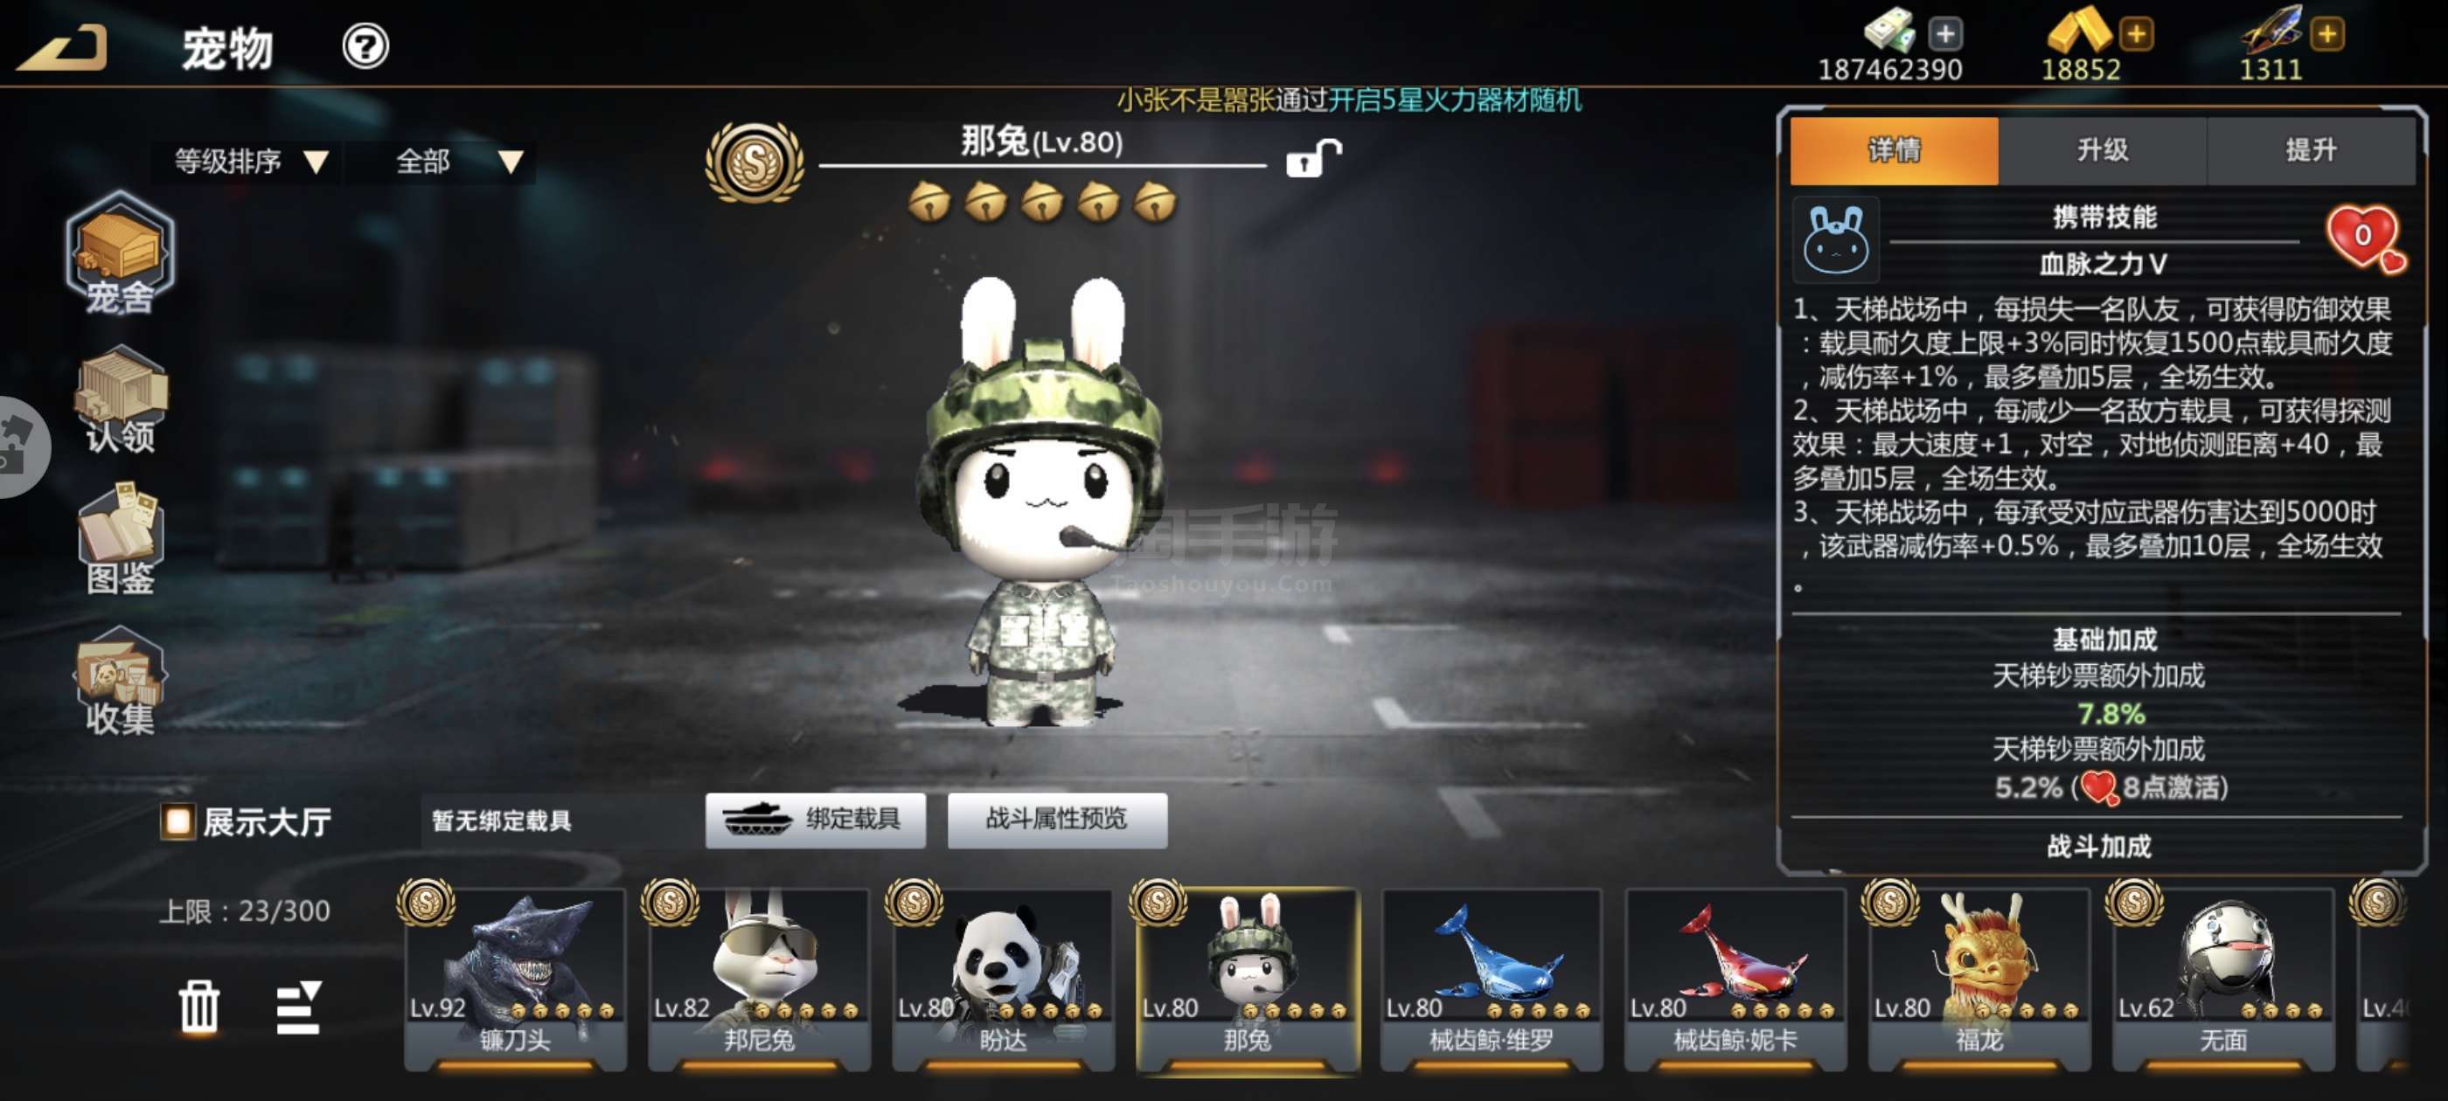Add gold bars with plus button
Viewport: 2448px width, 1101px height.
click(x=2135, y=35)
